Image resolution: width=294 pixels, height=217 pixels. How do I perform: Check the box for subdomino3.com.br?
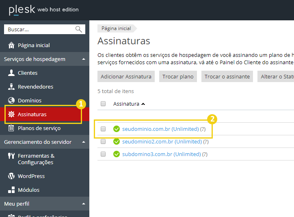(103, 154)
